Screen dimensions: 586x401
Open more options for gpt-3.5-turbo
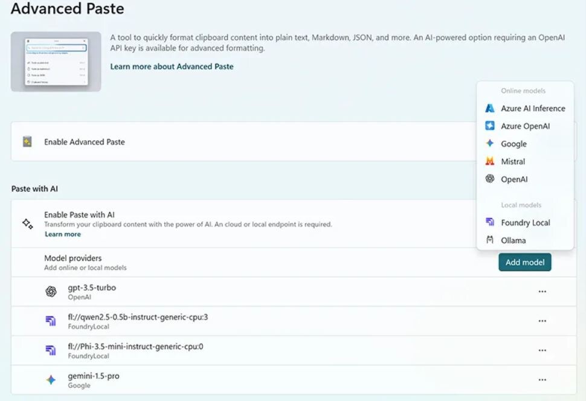tap(543, 292)
